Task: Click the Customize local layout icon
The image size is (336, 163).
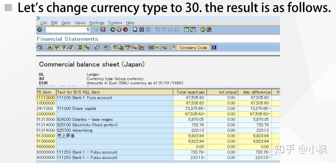Action: [x=209, y=30]
